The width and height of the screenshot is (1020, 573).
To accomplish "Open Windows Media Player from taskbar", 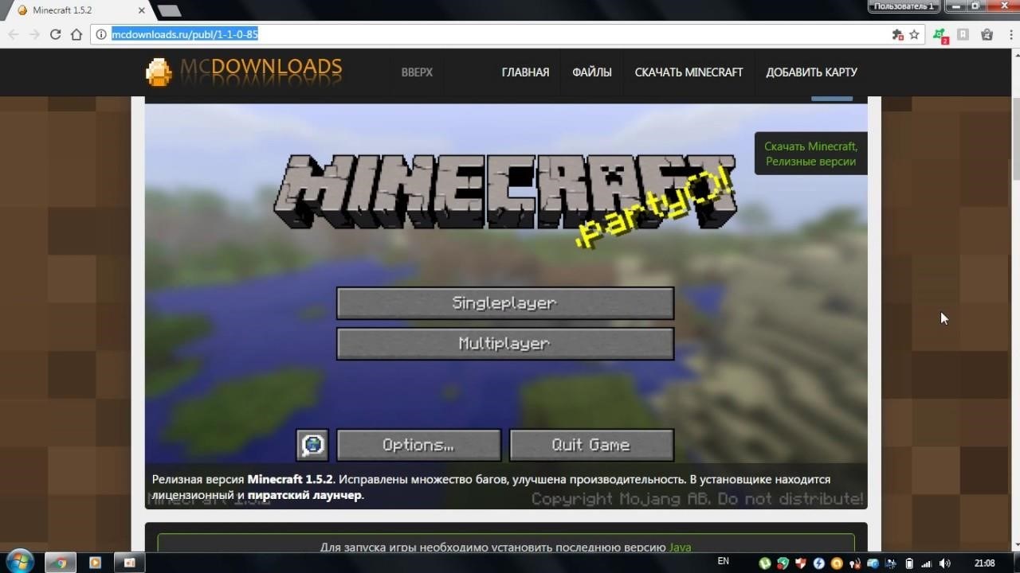I will [x=95, y=562].
